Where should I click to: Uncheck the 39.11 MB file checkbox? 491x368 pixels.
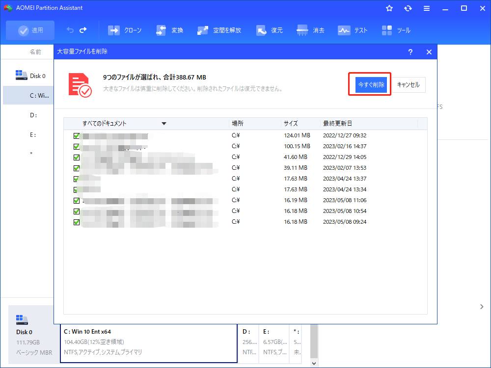(x=77, y=168)
